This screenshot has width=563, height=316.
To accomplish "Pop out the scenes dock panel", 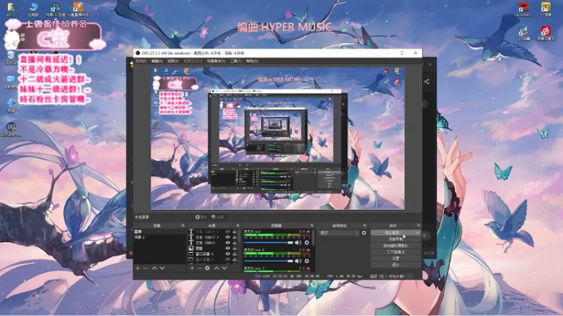I will 183,225.
